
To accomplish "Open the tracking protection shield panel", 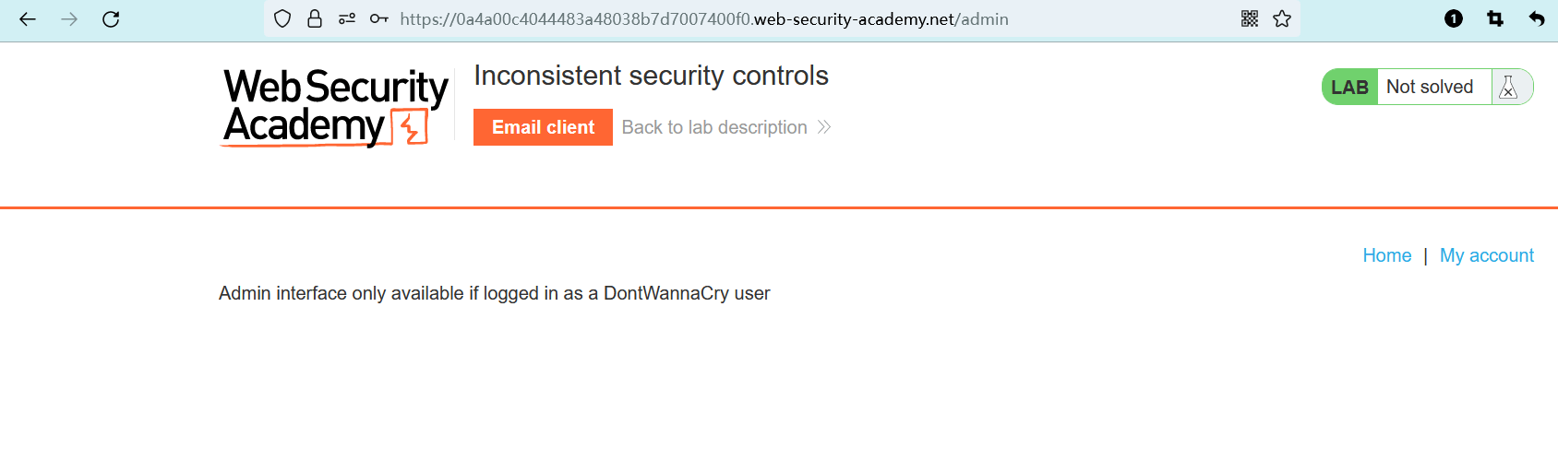I will [x=282, y=18].
